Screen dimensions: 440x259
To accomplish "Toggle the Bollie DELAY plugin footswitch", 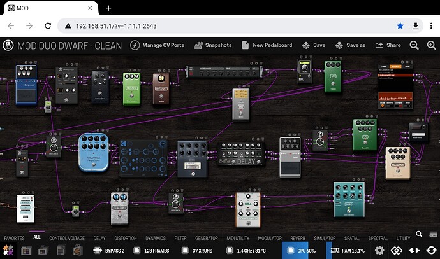I will pos(259,162).
